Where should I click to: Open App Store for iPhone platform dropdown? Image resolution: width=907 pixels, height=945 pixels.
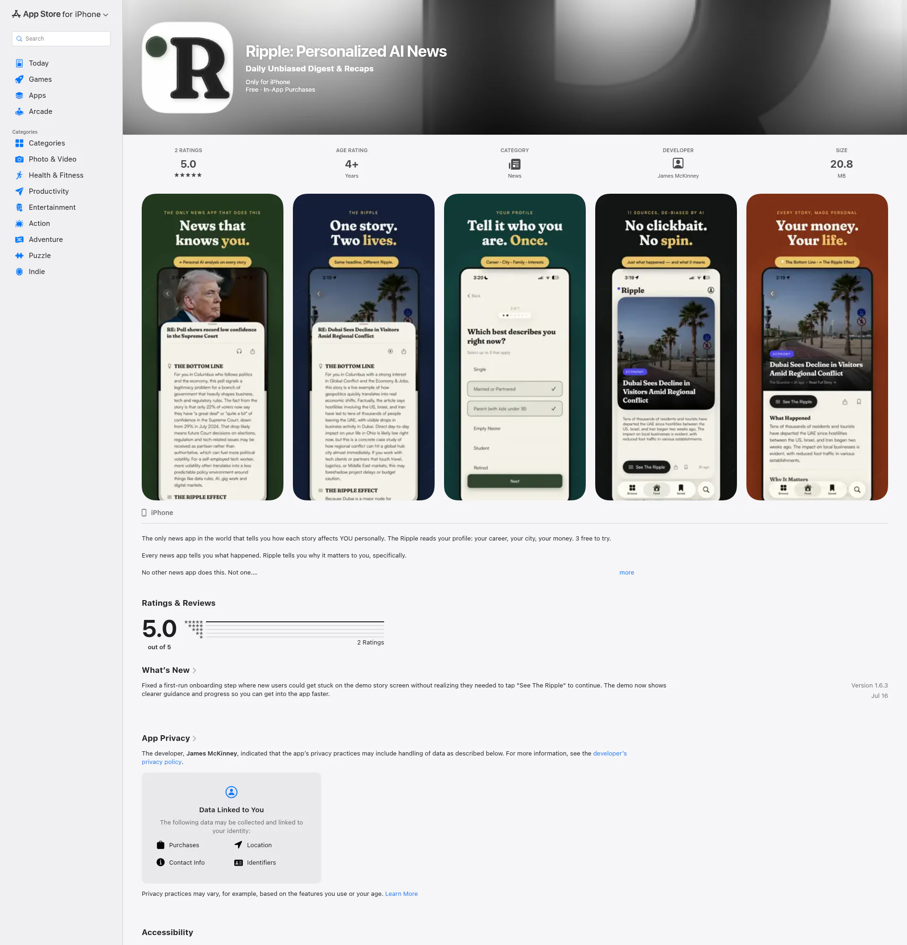coord(60,15)
